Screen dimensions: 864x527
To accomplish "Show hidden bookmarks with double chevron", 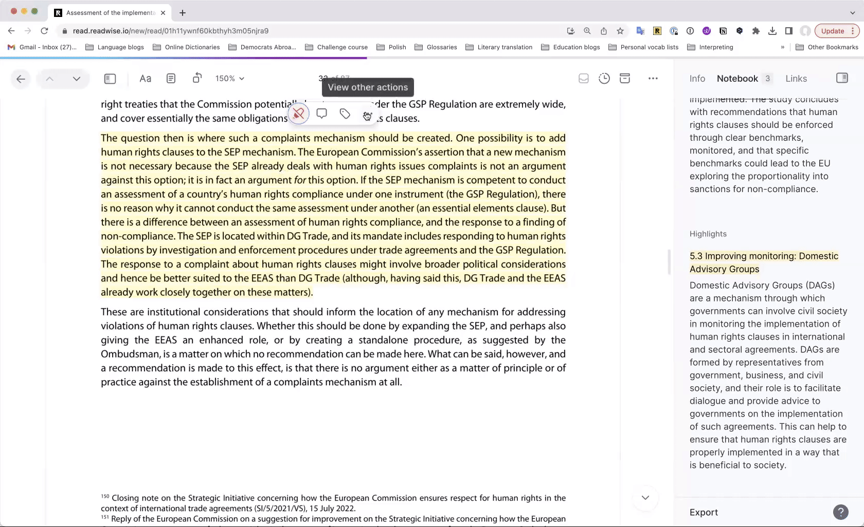I will click(783, 47).
